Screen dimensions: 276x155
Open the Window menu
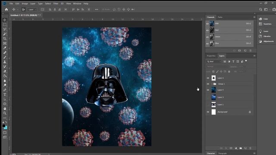pos(77,3)
